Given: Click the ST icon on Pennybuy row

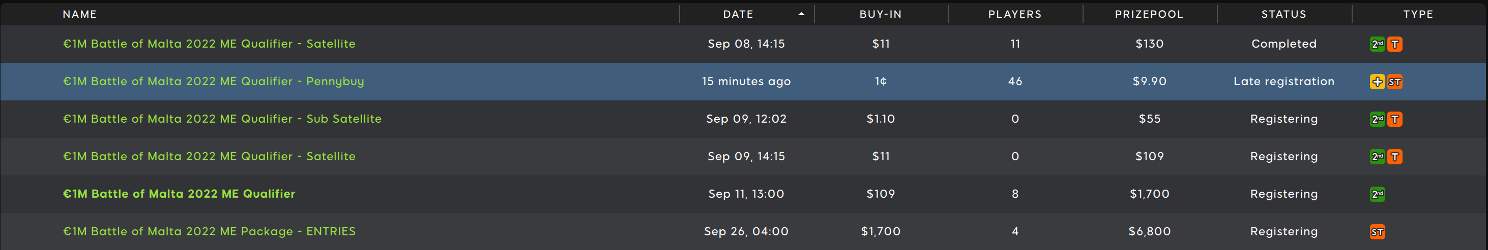Looking at the screenshot, I should (x=1394, y=82).
